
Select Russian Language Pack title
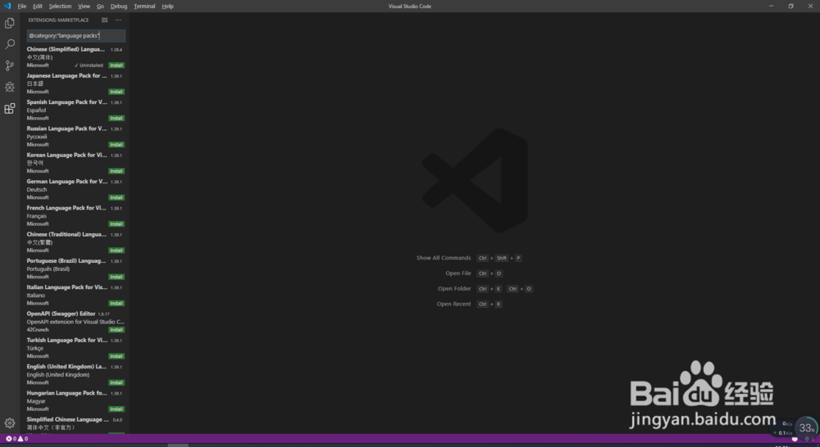click(x=67, y=129)
